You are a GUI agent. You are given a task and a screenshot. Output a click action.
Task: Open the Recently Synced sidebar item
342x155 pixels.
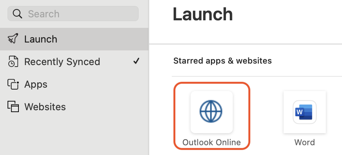click(x=74, y=62)
